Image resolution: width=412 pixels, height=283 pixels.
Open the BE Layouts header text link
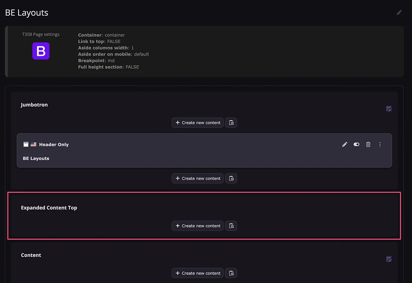coord(36,158)
